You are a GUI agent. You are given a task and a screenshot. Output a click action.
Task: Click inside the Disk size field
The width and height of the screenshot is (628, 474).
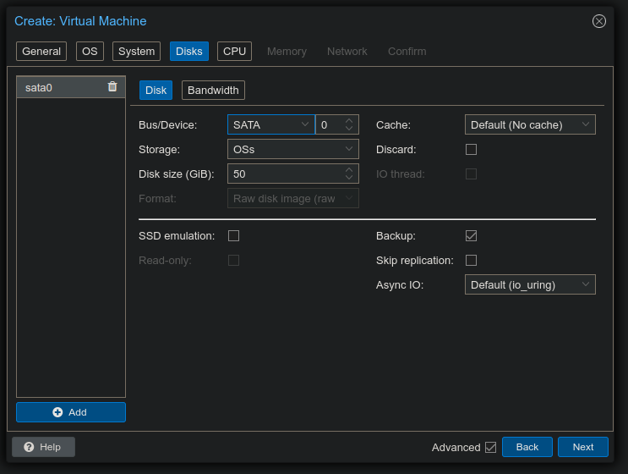(284, 174)
